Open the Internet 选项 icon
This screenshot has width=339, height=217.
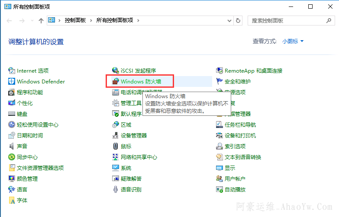coord(11,70)
